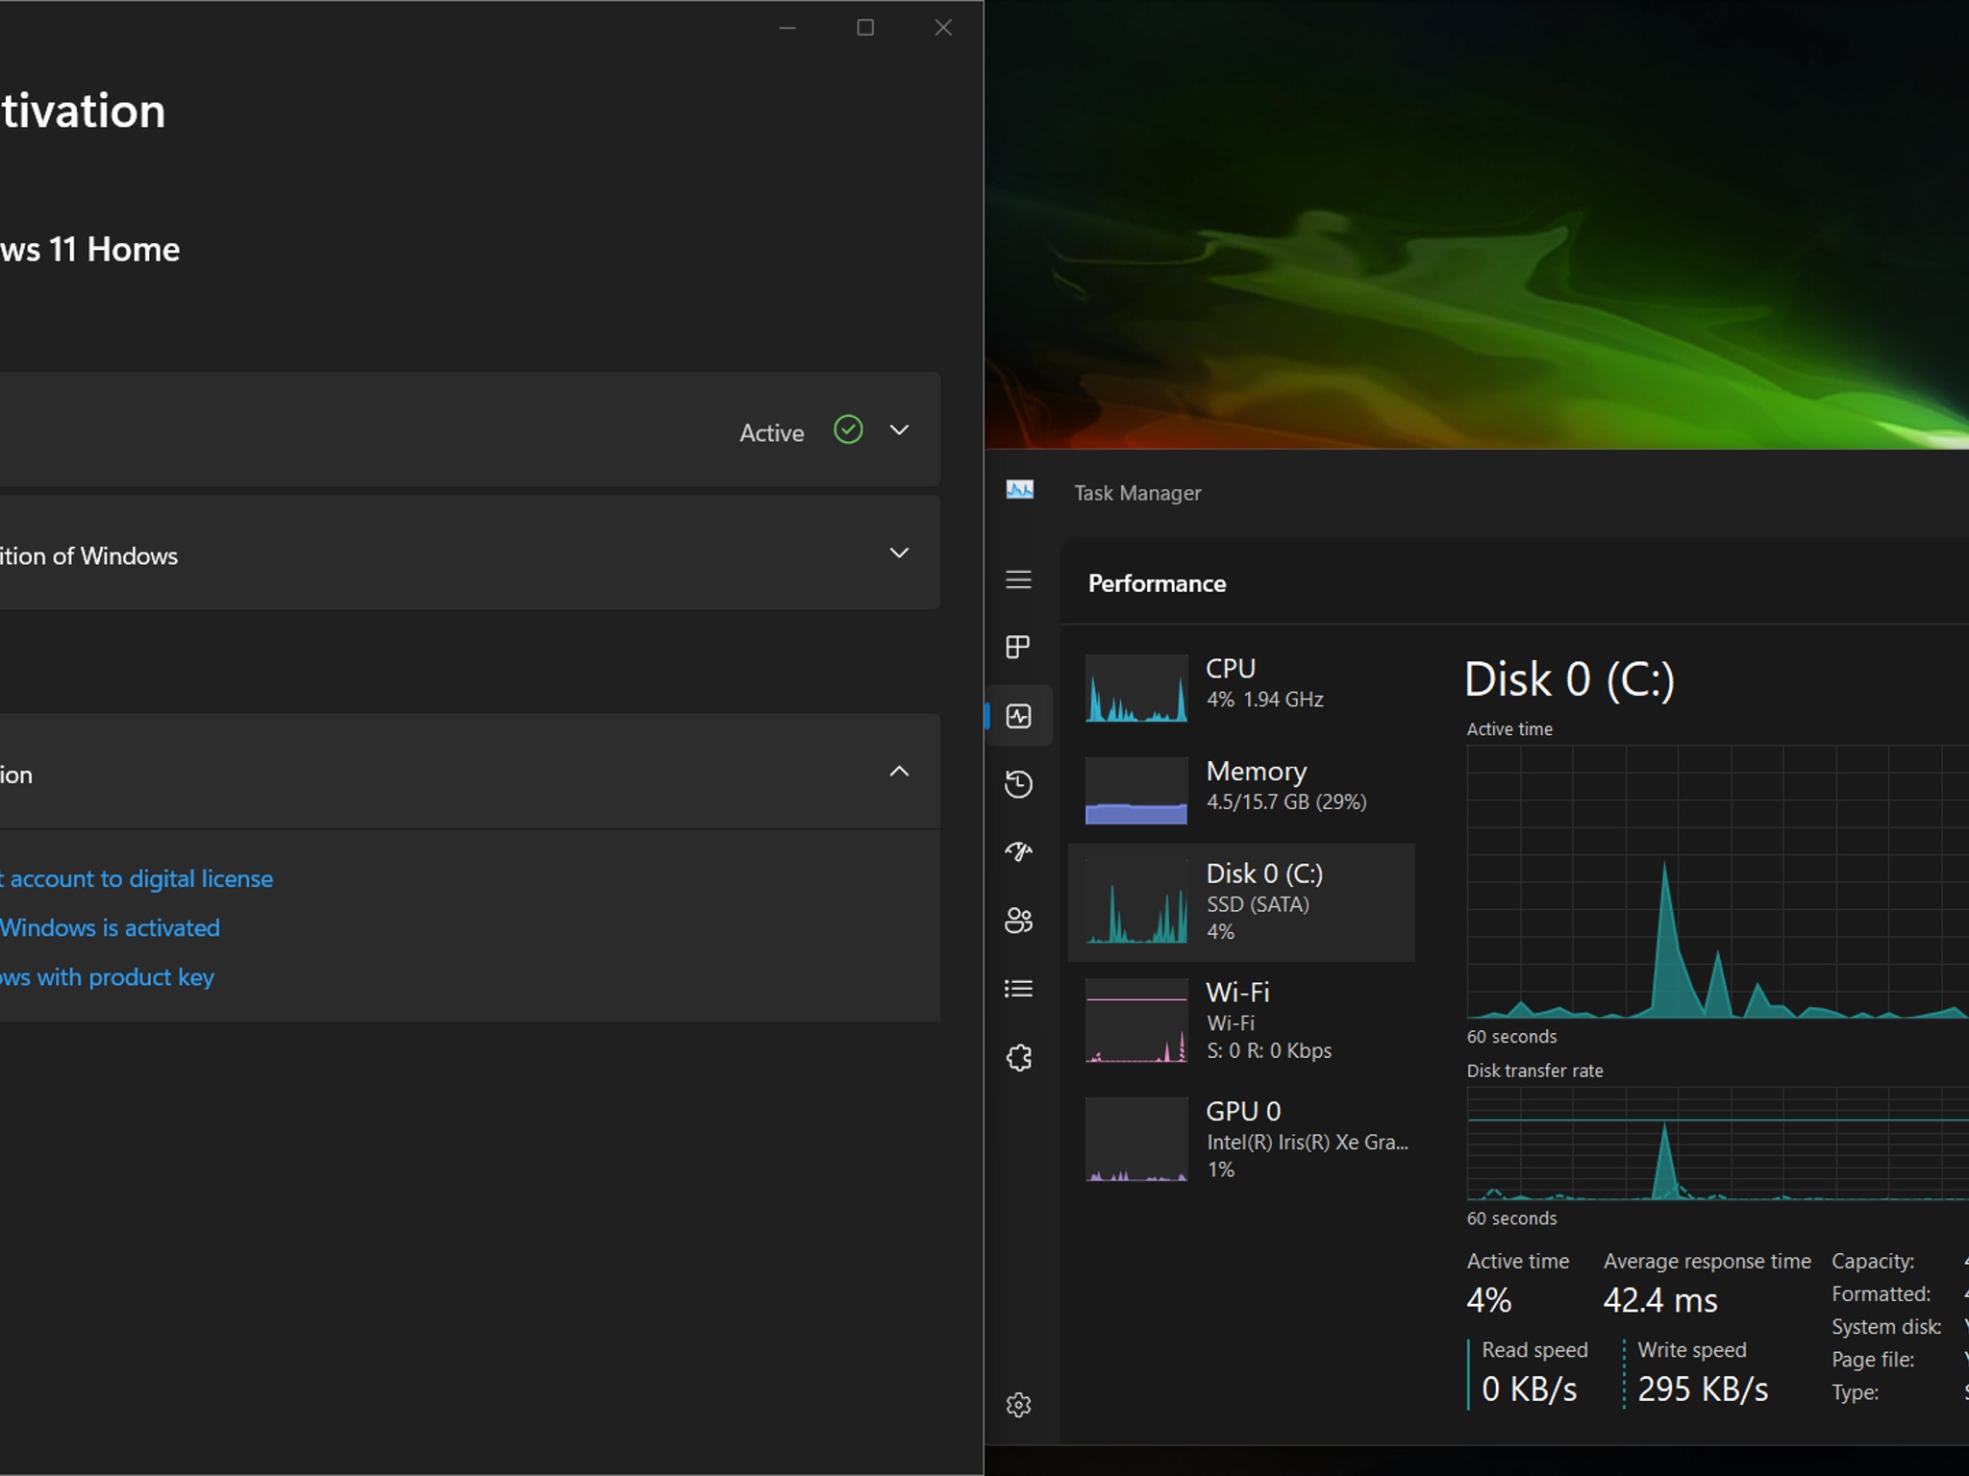
Task: Expand the Active activation state row
Action: coord(470,430)
